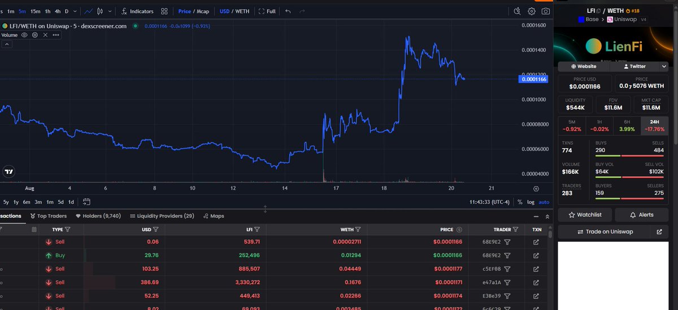Toggle Volume indicator visibility eye
The width and height of the screenshot is (678, 310).
pos(25,35)
